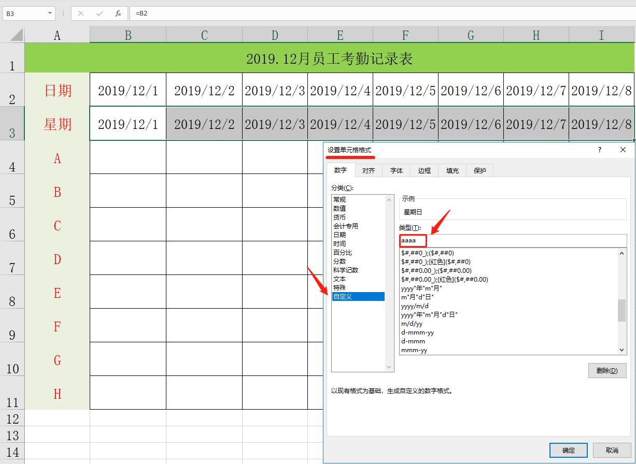This screenshot has width=636, height=464.
Task: Click the 取消 button
Action: [x=612, y=450]
